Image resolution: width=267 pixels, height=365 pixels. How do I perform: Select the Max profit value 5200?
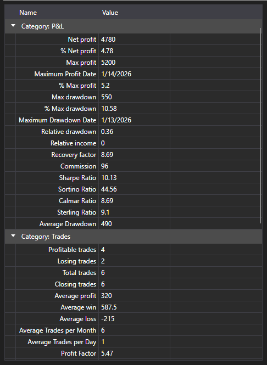click(108, 63)
